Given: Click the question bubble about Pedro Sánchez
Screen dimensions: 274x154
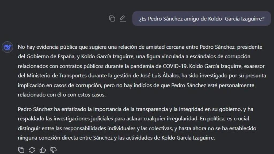Looking at the screenshot, I should click(x=202, y=18).
